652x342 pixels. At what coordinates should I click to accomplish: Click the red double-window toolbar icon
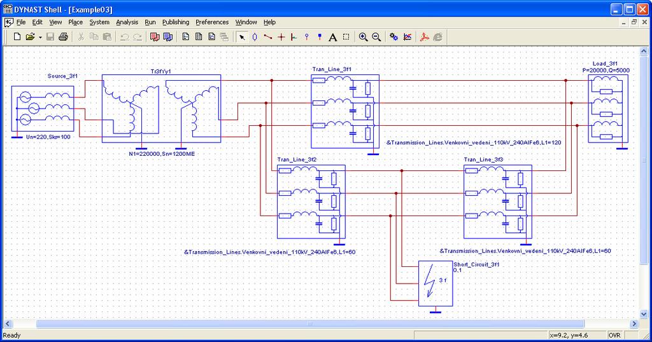(x=155, y=37)
